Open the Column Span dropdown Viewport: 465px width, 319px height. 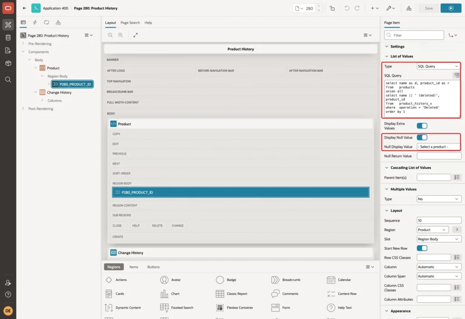439,276
